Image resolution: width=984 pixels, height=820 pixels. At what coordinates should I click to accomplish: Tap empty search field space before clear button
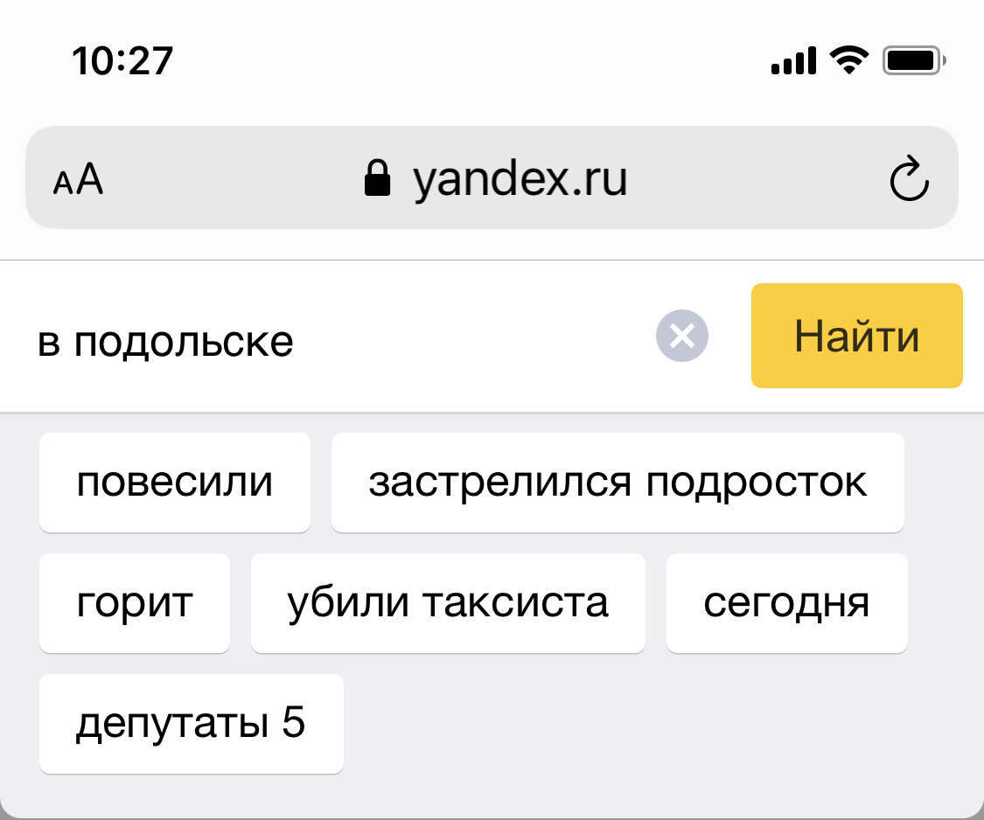coord(471,337)
